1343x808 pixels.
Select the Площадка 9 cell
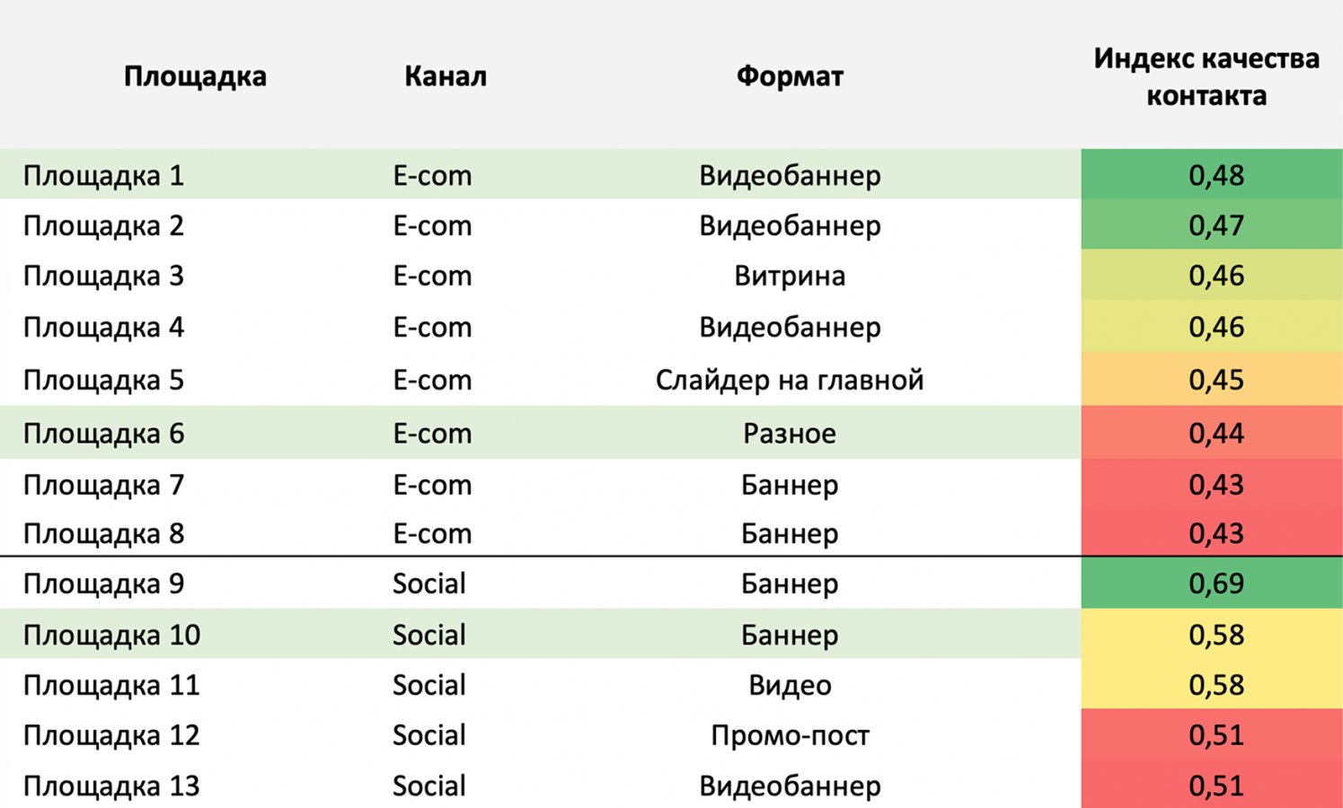pos(103,584)
